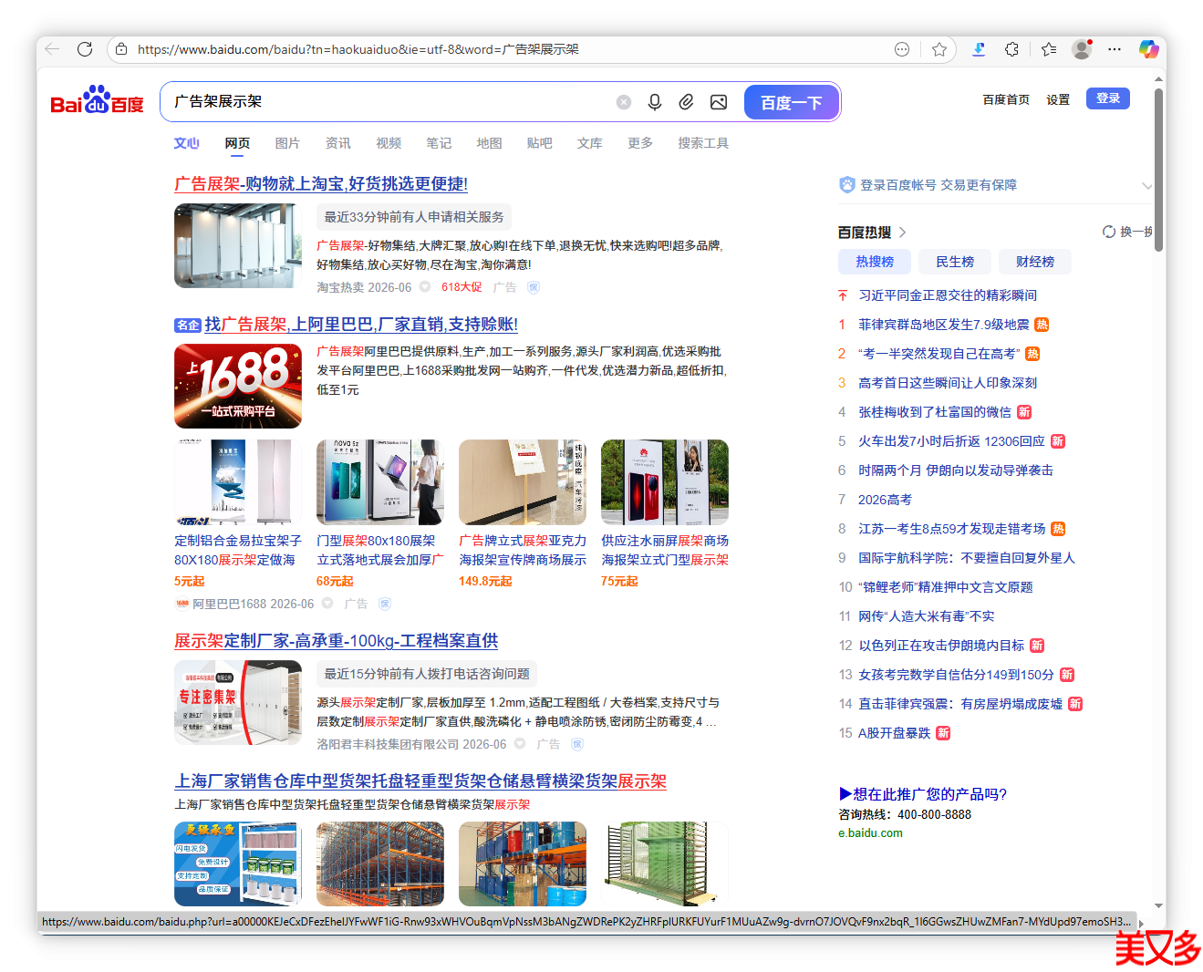Open the favorites list icon
This screenshot has width=1203, height=972.
click(x=1049, y=49)
